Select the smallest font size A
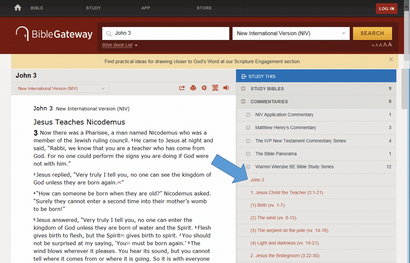Viewport: 410px width, 263px height. 373,45
